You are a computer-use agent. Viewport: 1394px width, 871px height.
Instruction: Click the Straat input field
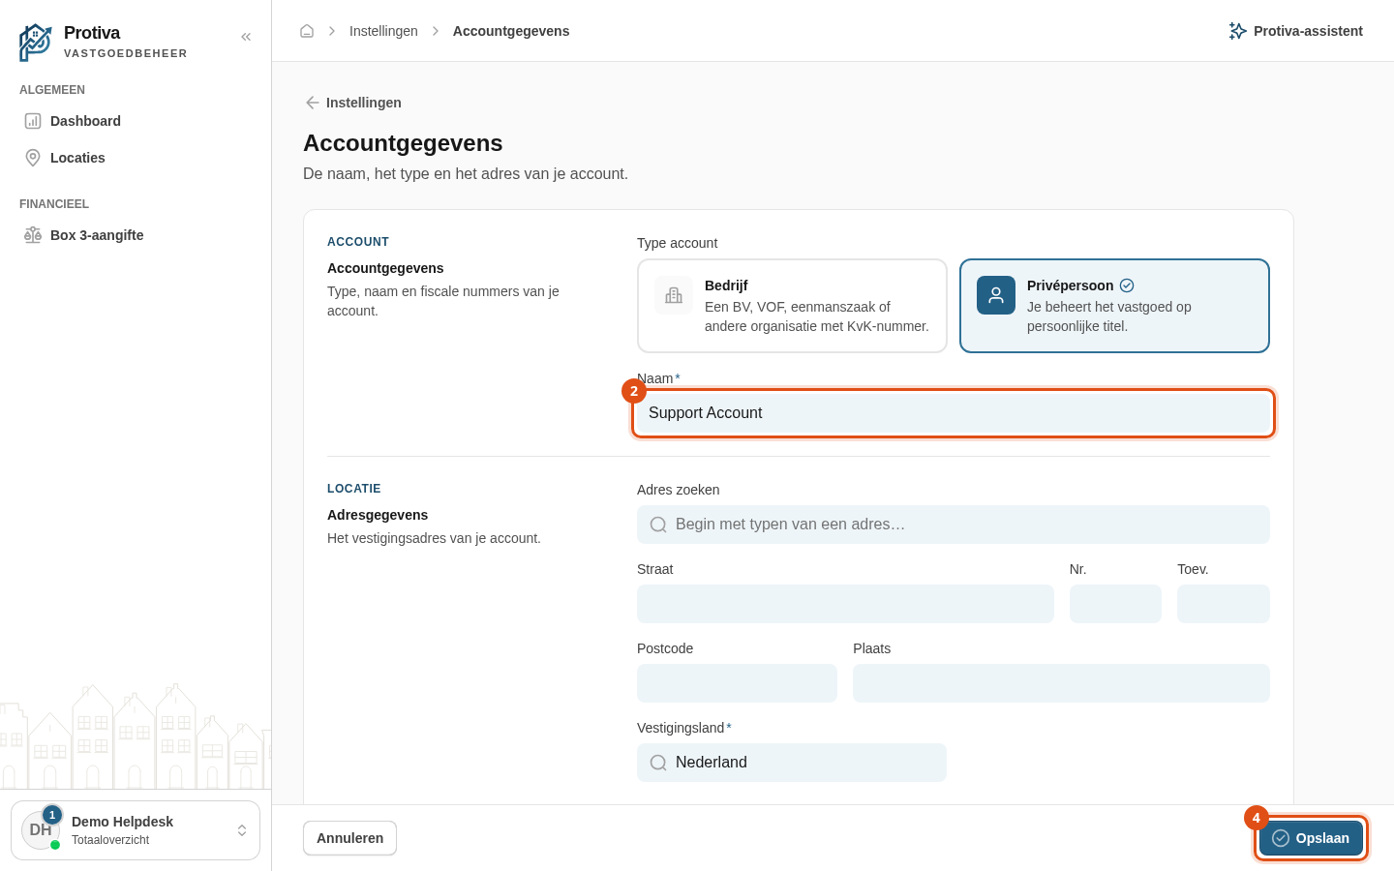tap(845, 604)
